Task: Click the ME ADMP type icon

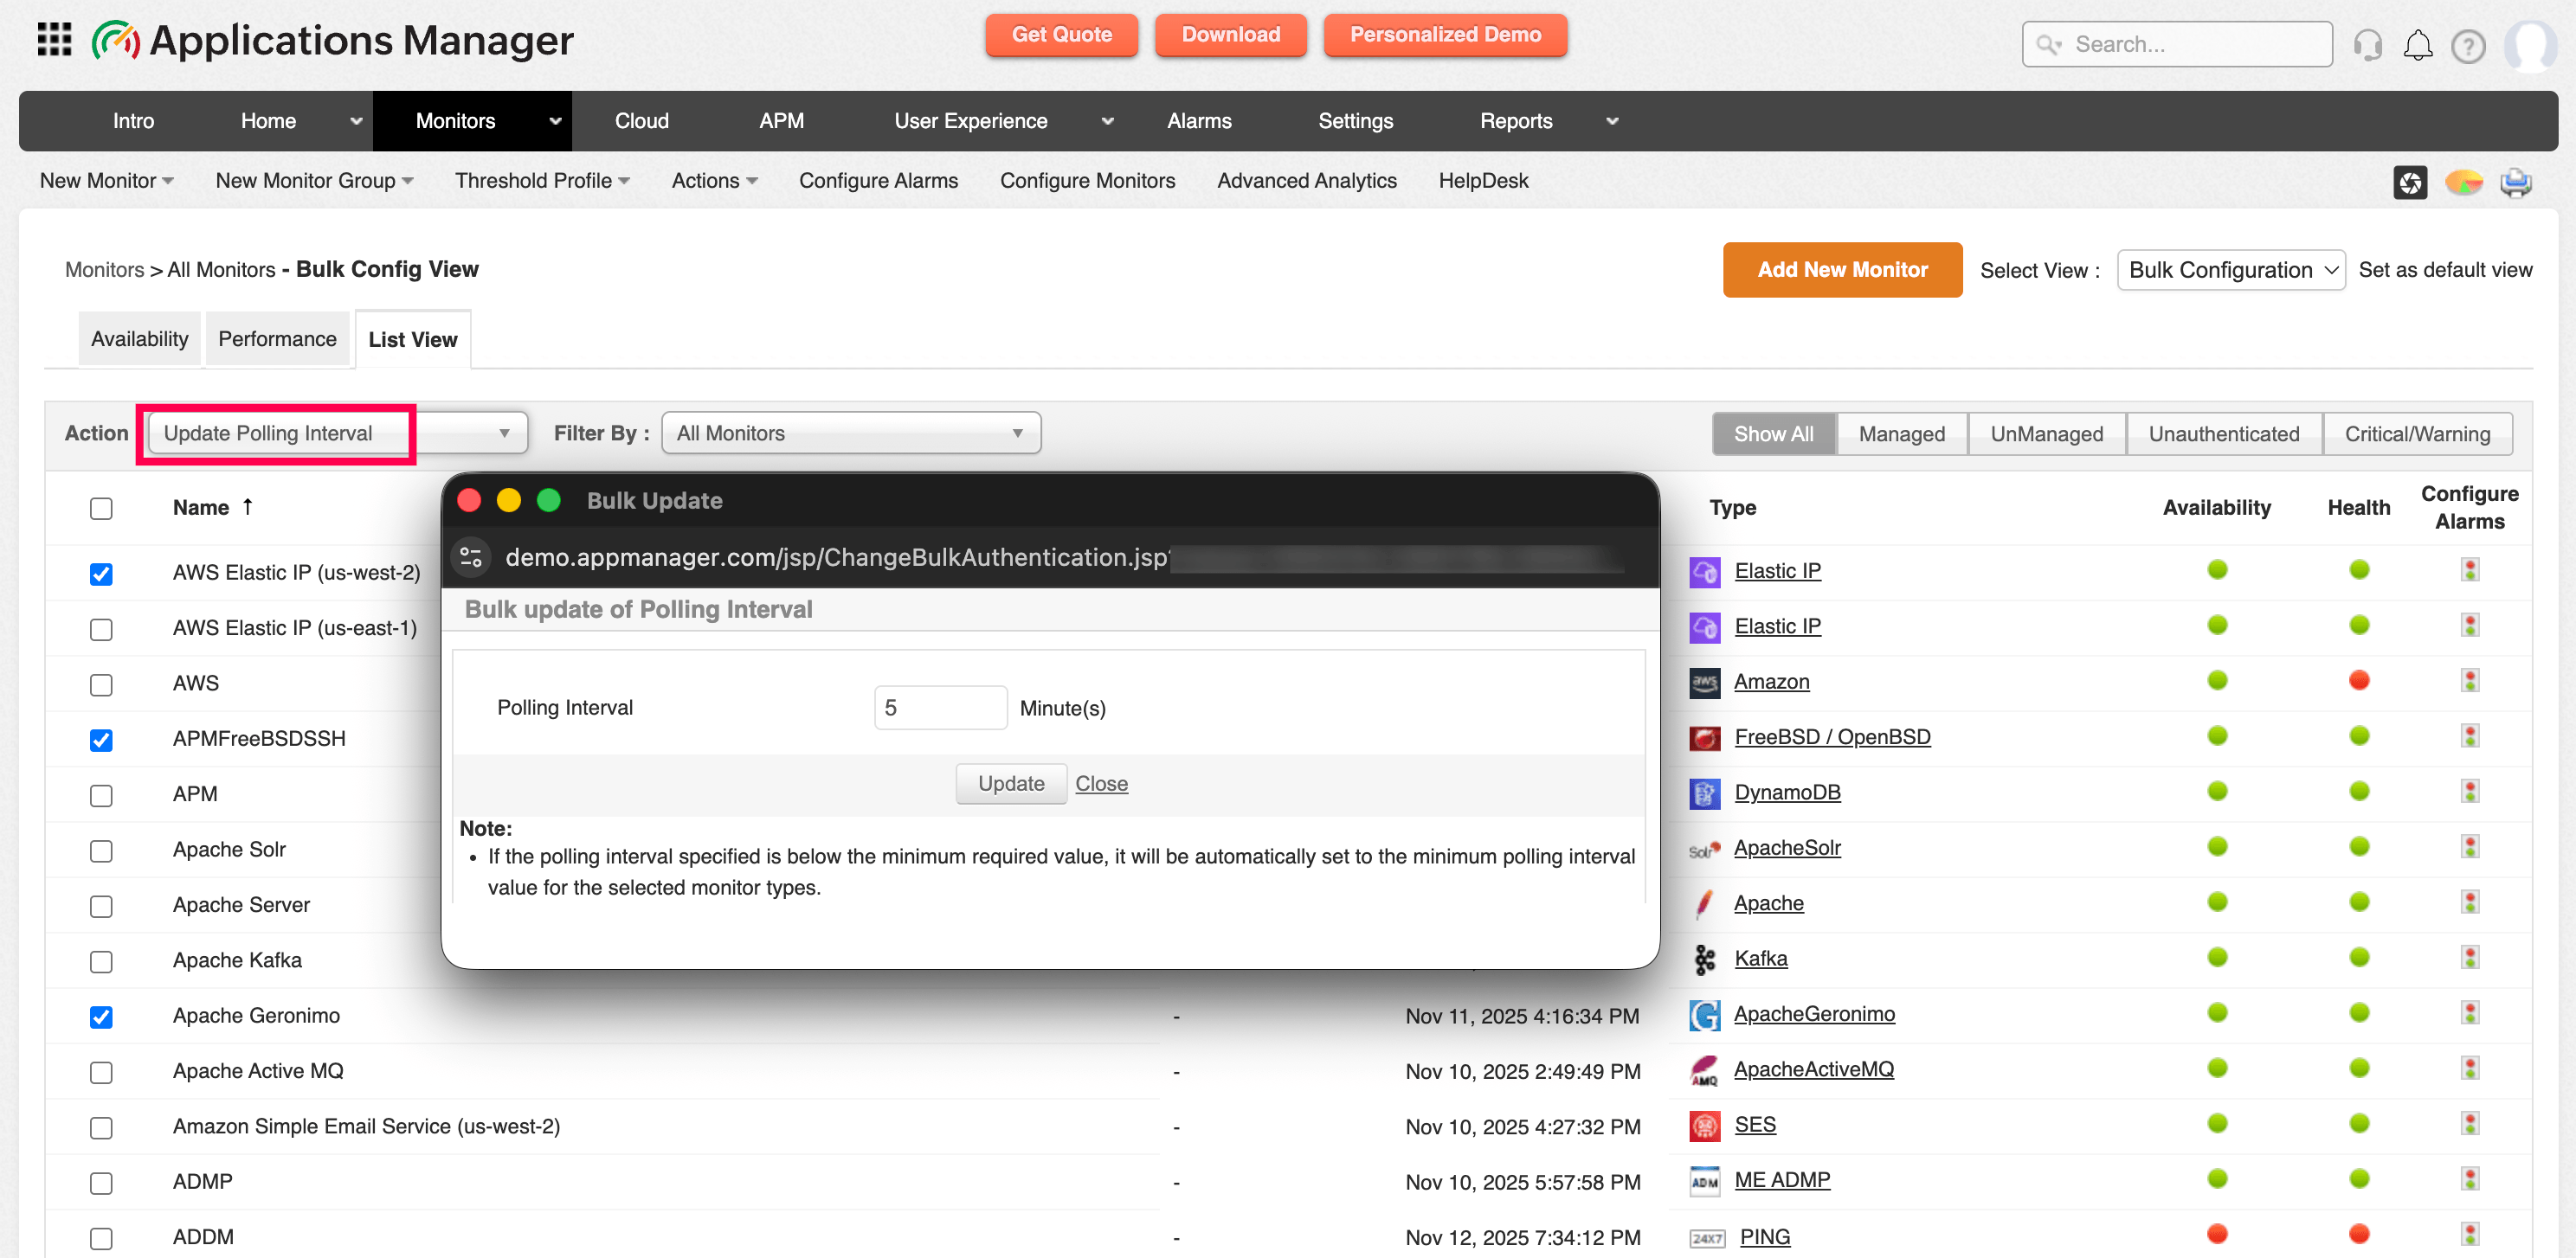Action: pos(1704,1181)
